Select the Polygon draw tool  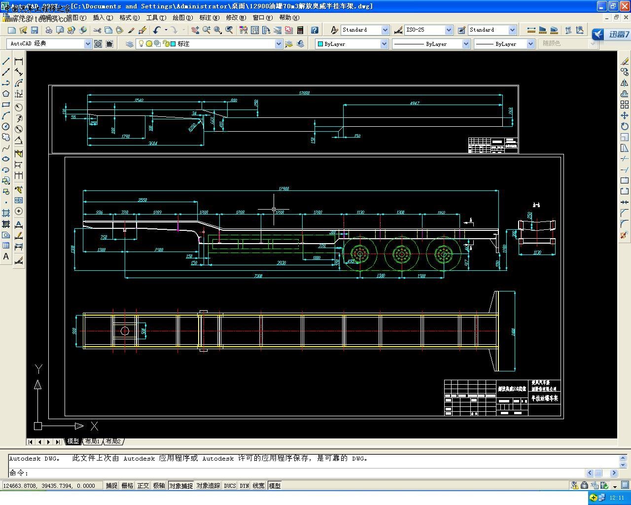point(6,94)
